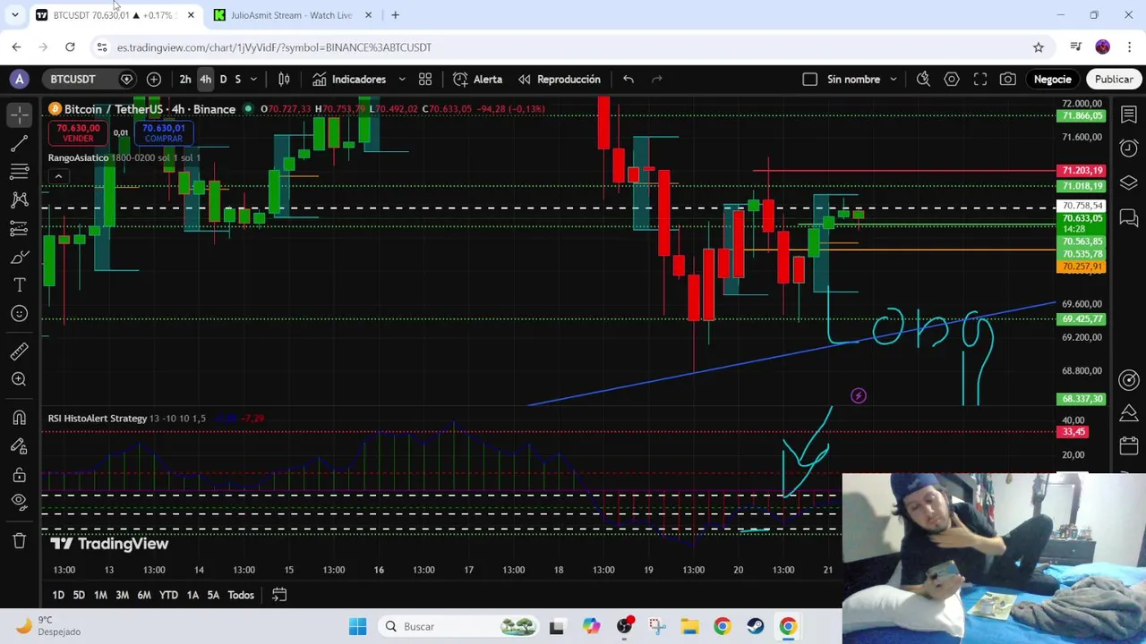Take a chart snapshot with camera
The image size is (1146, 644).
pyautogui.click(x=1008, y=80)
